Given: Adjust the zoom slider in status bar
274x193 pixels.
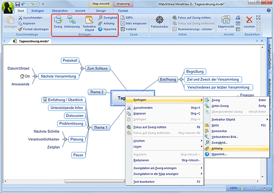Looking at the screenshot, I should 253,188.
